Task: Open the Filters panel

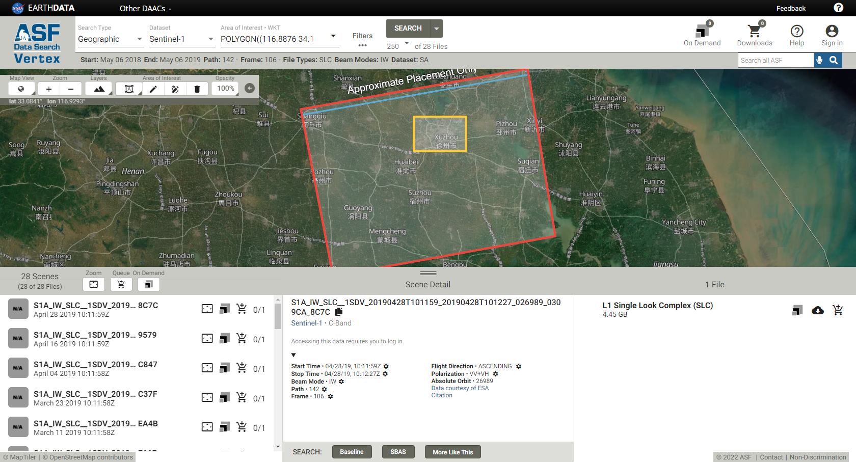Action: click(362, 39)
